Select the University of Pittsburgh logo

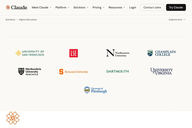(x=95, y=90)
